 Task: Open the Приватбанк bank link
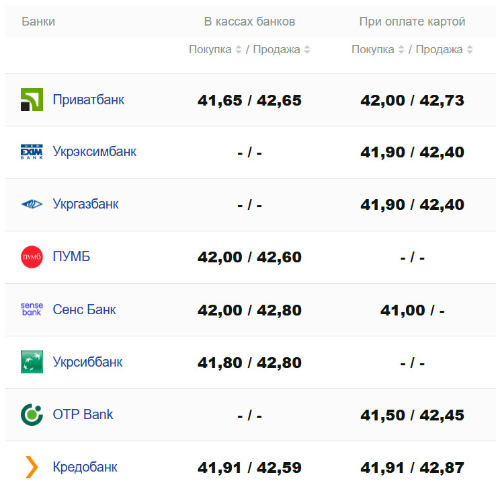tap(89, 100)
